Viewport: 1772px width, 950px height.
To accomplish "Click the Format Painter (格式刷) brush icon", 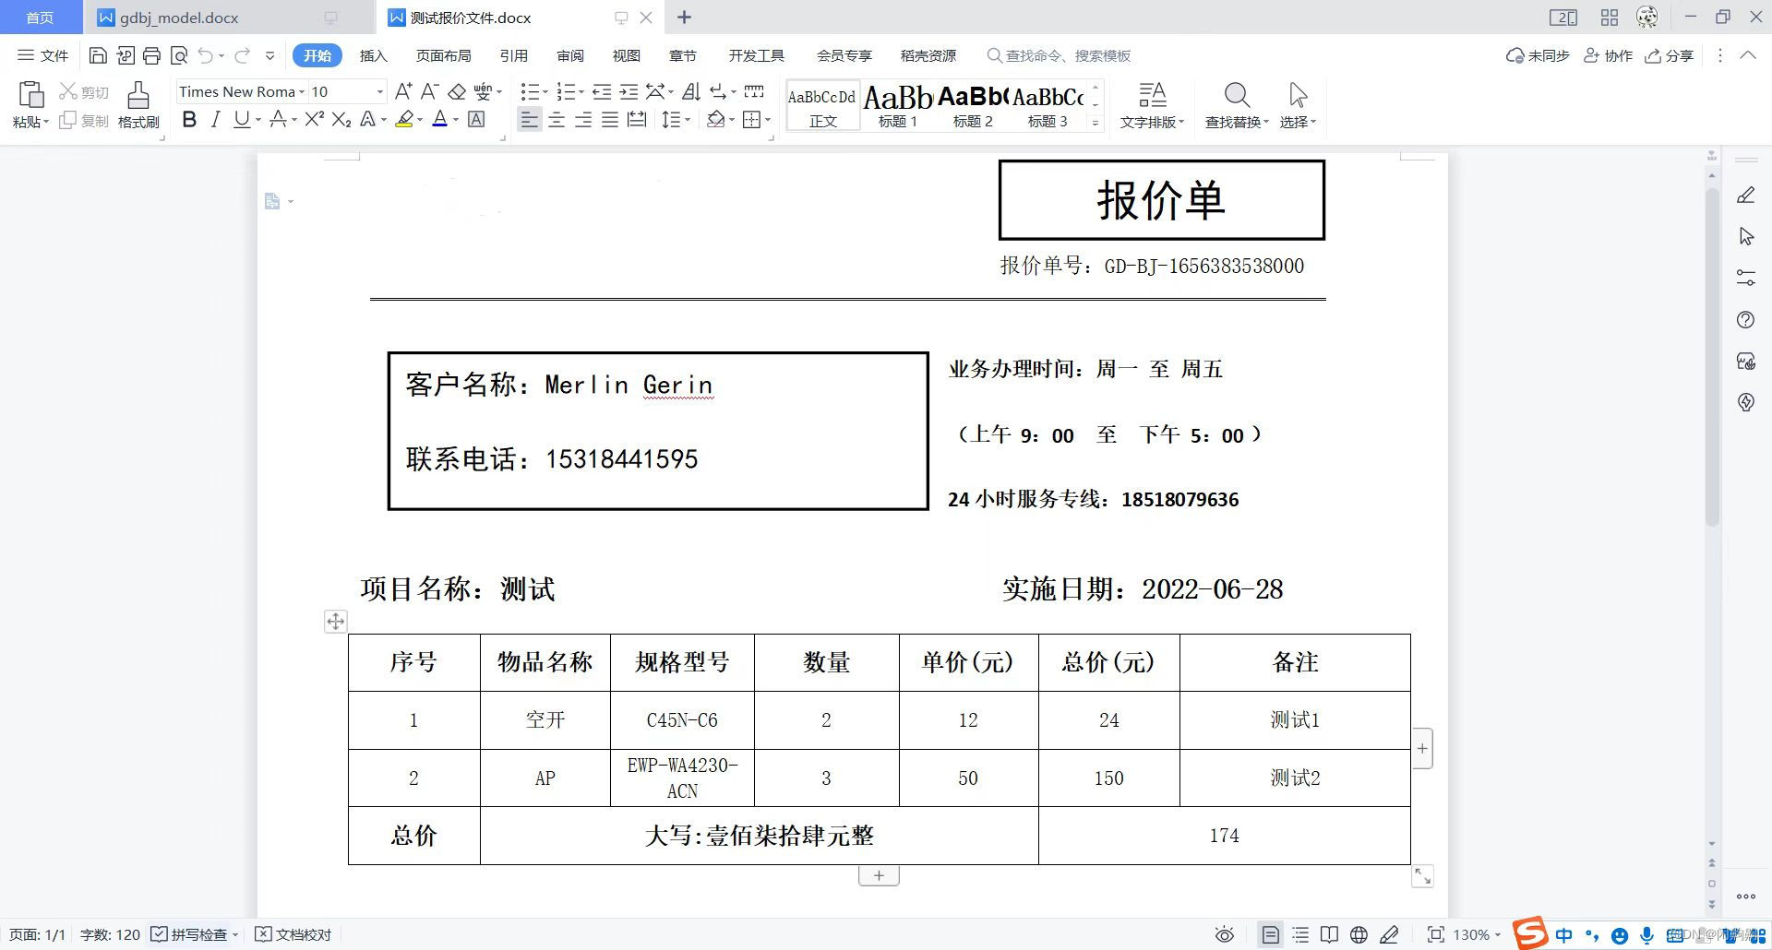I will pyautogui.click(x=138, y=95).
